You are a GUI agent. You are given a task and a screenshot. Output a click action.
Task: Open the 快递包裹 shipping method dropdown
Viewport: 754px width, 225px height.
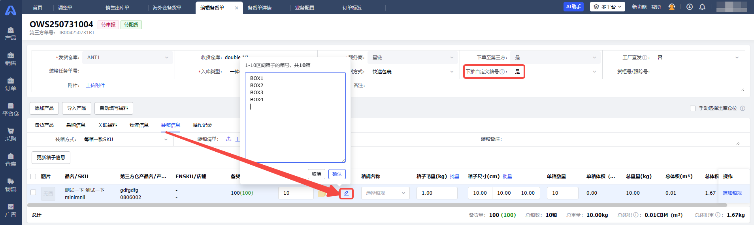413,72
